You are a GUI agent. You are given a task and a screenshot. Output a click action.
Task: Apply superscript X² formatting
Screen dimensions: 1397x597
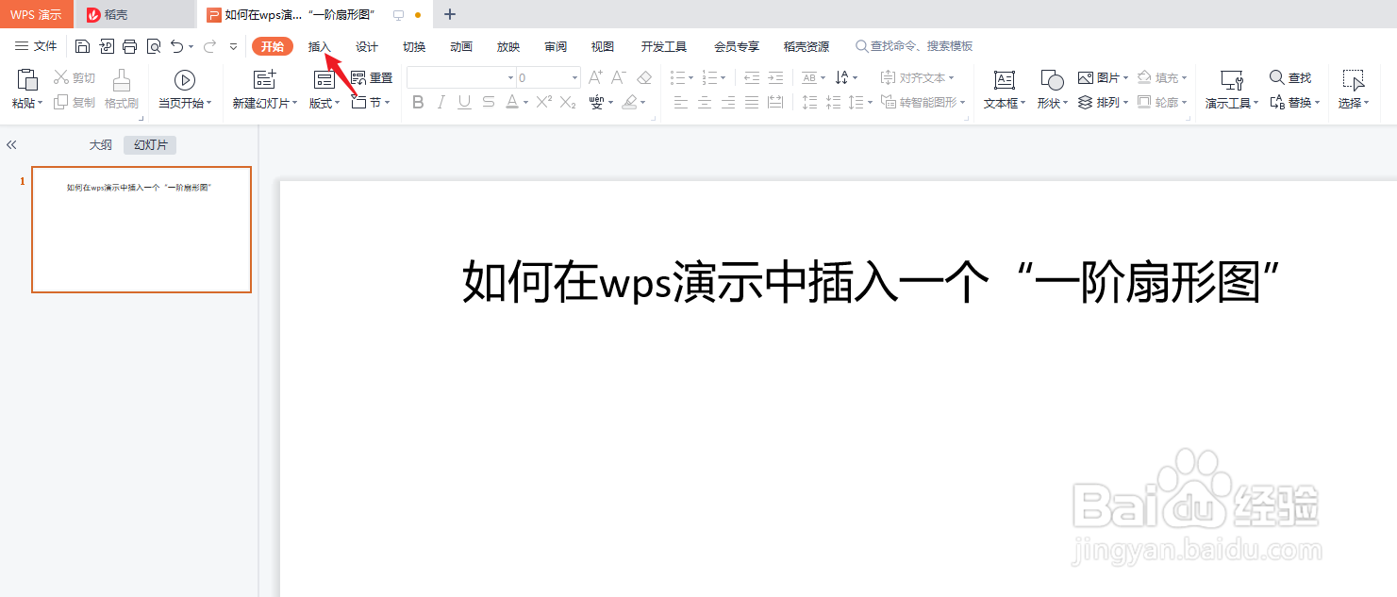tap(543, 102)
